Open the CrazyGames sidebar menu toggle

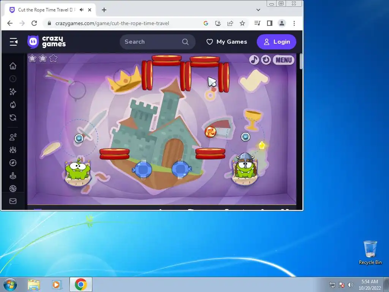[13, 42]
